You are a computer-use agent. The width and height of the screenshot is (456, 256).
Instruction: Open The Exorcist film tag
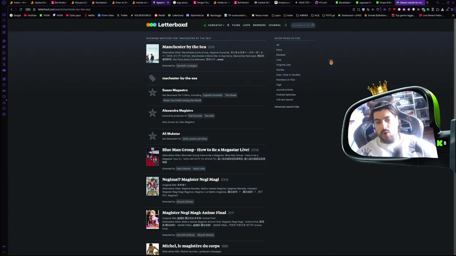coord(195,116)
